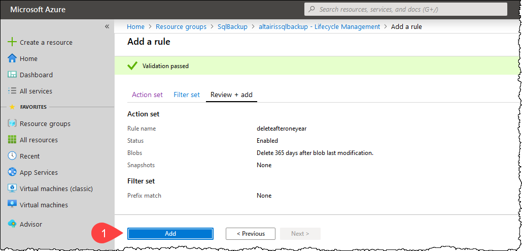Viewport: 522px width, 251px height.
Task: Click the Add button
Action: 170,234
